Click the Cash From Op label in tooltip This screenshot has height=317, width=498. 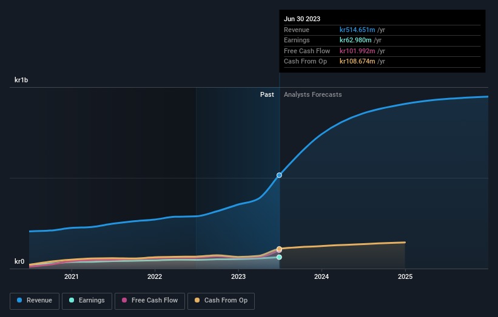click(305, 62)
